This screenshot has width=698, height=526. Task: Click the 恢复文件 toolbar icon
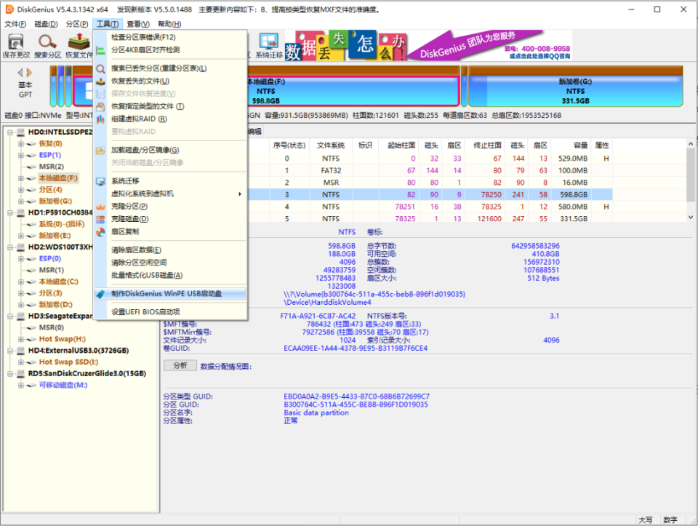(x=79, y=42)
